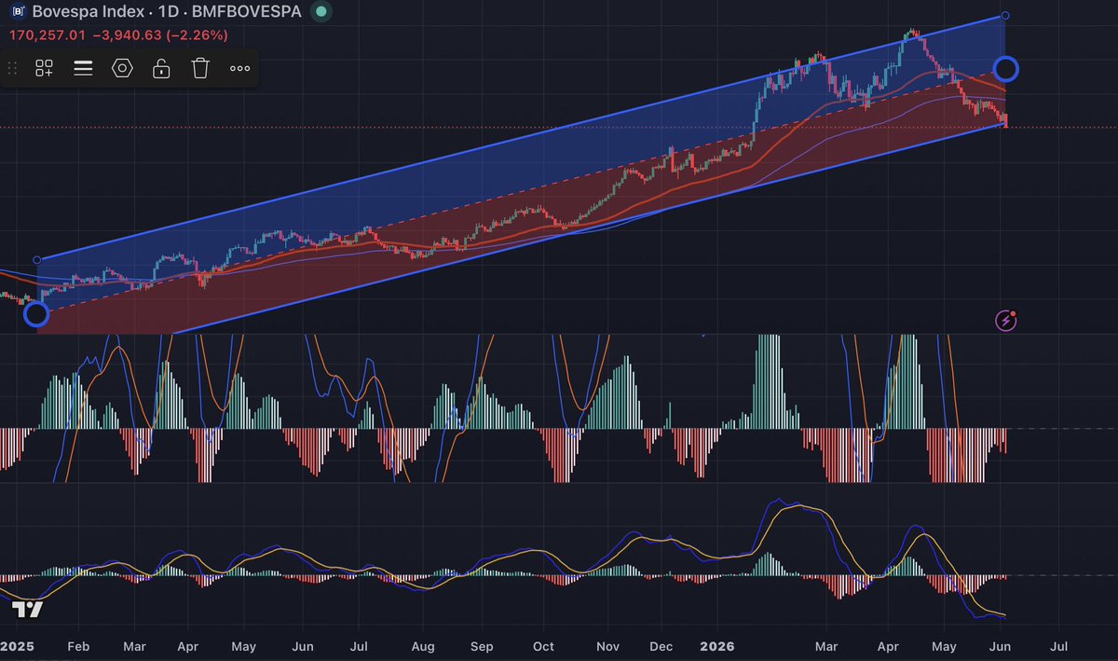This screenshot has width=1118, height=661.
Task: Open the drawing settings hexagon icon
Action: point(122,68)
